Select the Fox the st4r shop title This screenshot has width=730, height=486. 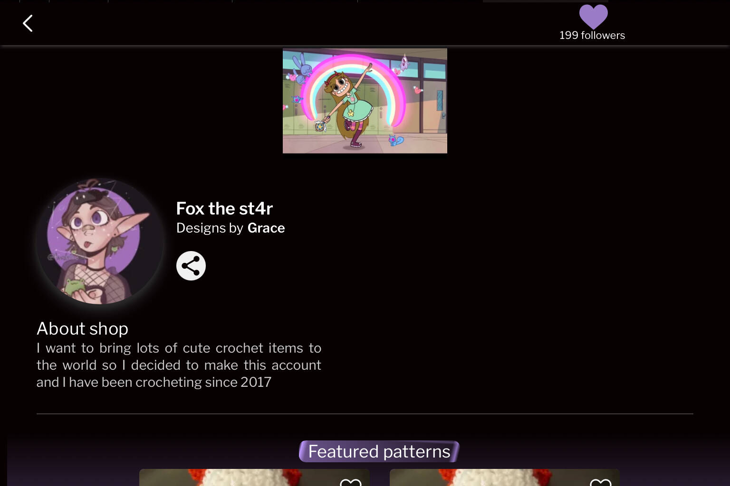(224, 208)
